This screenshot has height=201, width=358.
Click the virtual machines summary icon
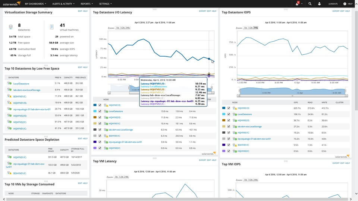pos(51,27)
